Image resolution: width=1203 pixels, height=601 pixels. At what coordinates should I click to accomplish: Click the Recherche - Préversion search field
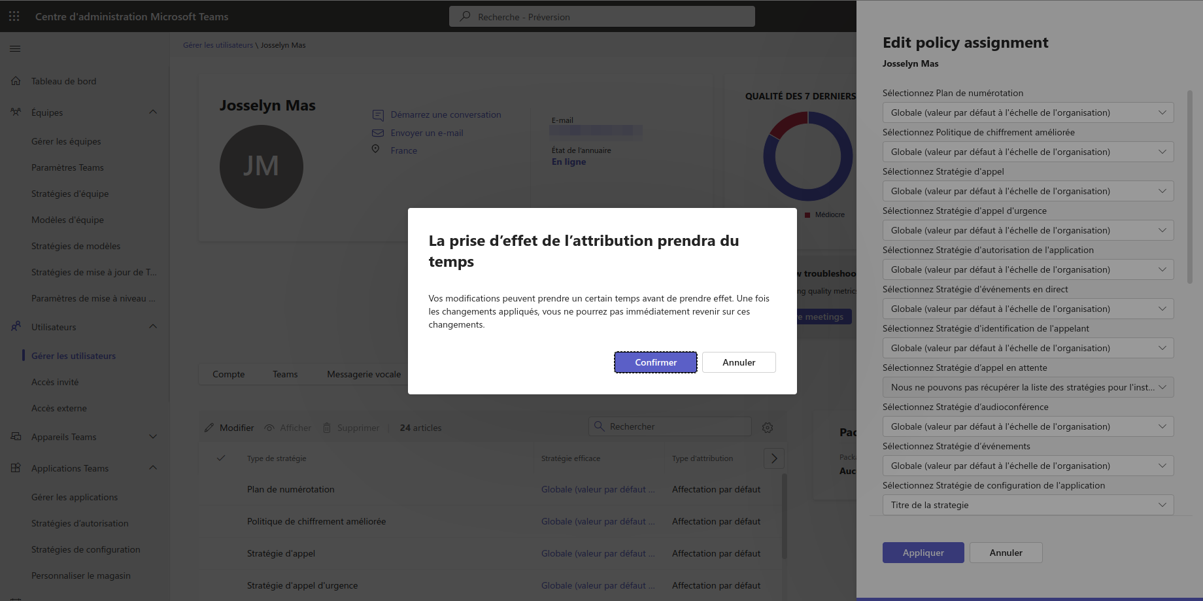601,16
